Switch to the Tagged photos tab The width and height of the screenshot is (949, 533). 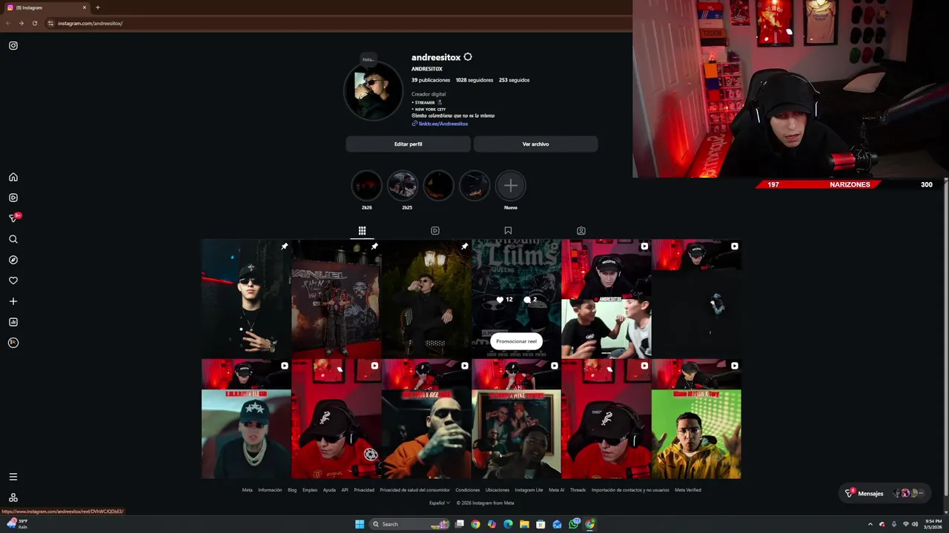point(581,231)
